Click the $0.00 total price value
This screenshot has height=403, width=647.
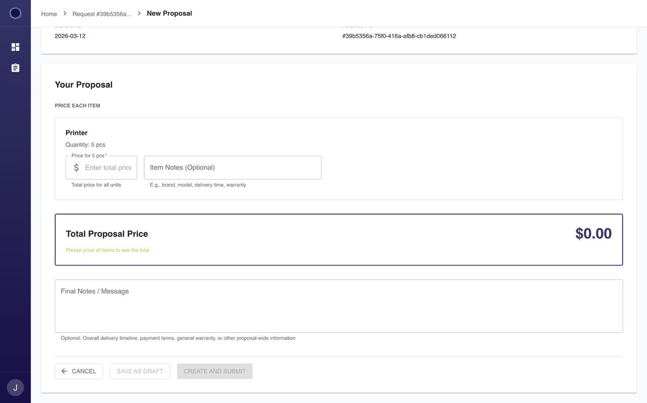(593, 234)
